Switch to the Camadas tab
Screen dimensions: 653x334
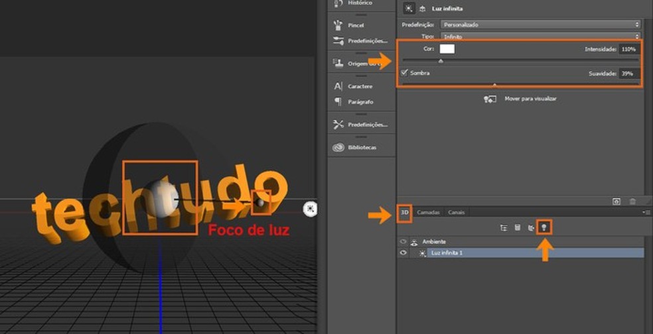[x=428, y=212]
